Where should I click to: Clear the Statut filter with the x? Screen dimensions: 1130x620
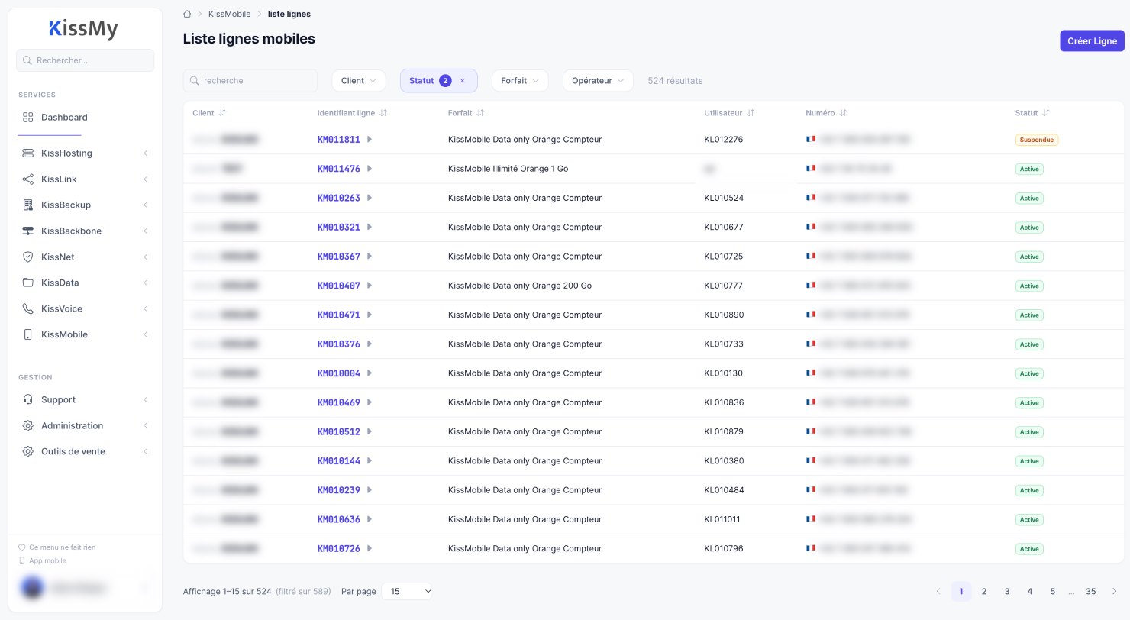[462, 81]
